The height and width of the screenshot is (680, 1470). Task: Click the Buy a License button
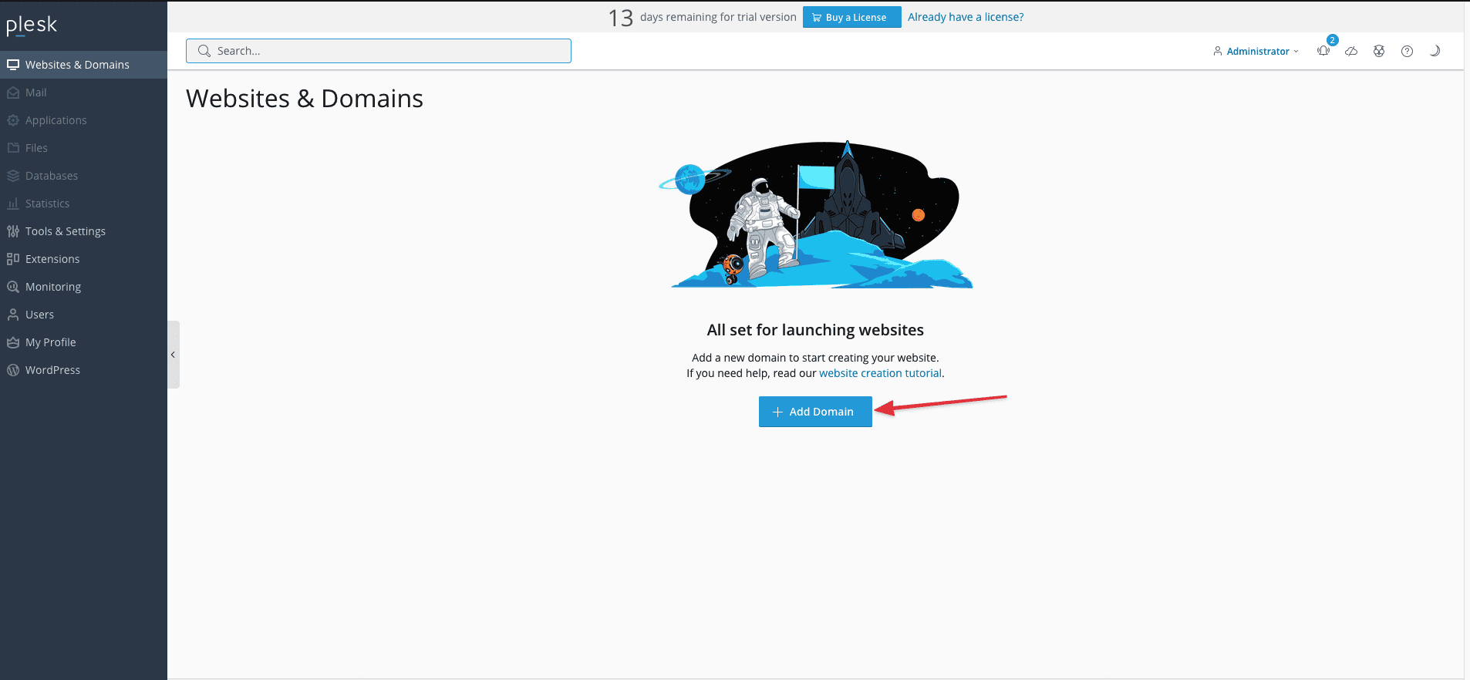point(851,17)
